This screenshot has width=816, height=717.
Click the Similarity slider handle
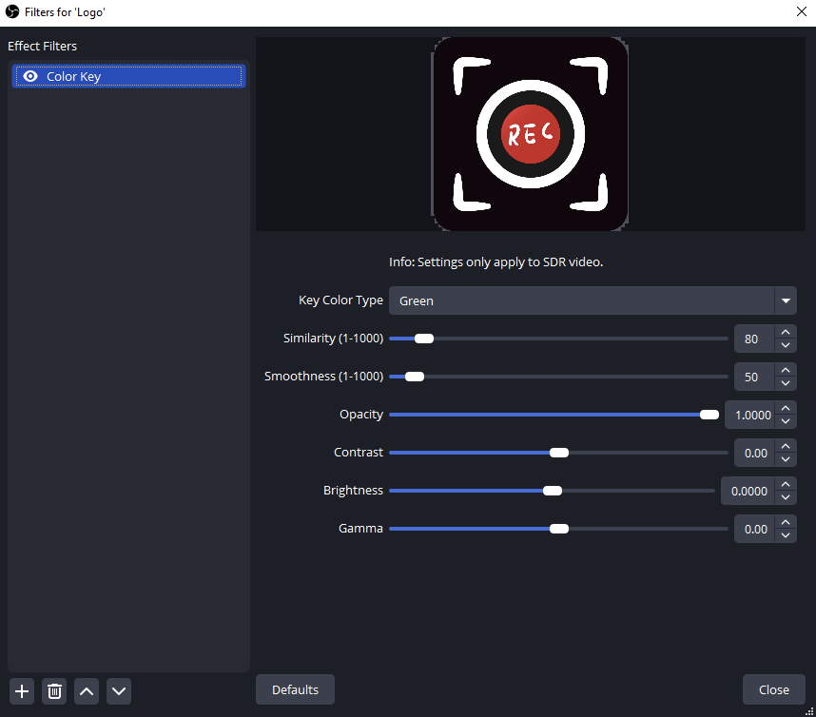coord(424,339)
